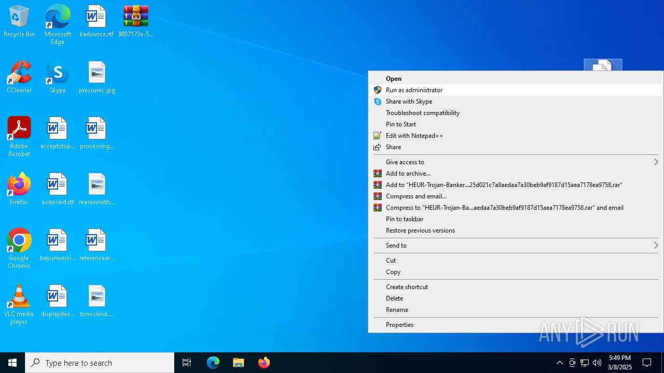The image size is (664, 373).
Task: Select the reasonnoth... image file
Action: click(97, 190)
